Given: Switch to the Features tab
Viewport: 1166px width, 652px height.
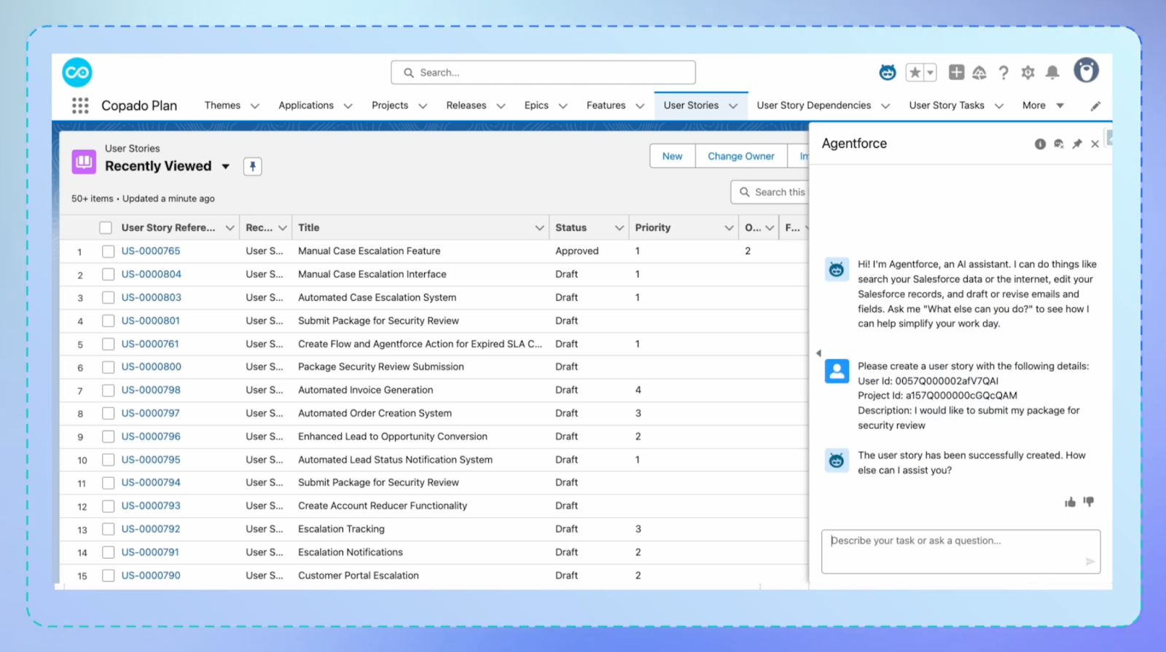Looking at the screenshot, I should (606, 106).
